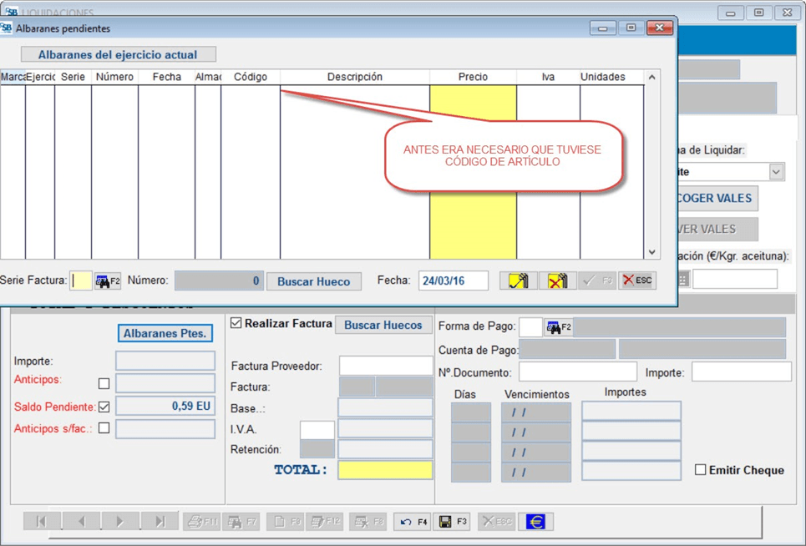The width and height of the screenshot is (806, 546).
Task: Click the F3 save diskette icon
Action: pos(453,522)
